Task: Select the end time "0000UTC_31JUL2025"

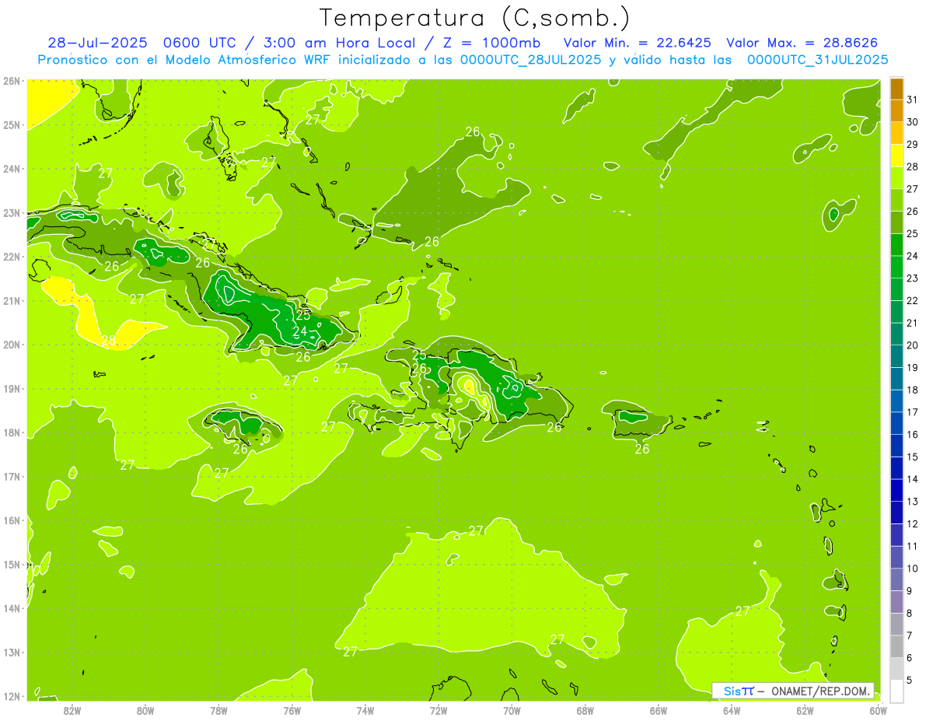Action: click(x=817, y=59)
